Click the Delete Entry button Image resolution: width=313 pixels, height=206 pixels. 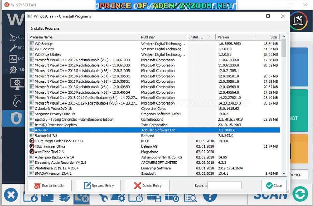pyautogui.click(x=148, y=186)
